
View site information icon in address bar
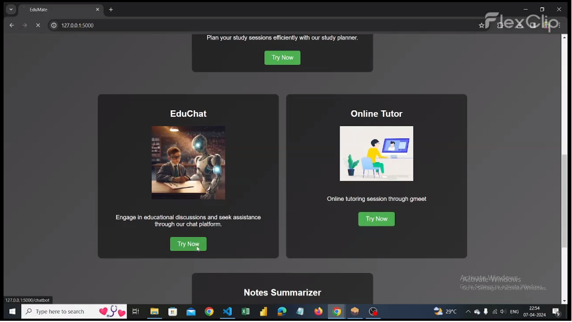[54, 26]
